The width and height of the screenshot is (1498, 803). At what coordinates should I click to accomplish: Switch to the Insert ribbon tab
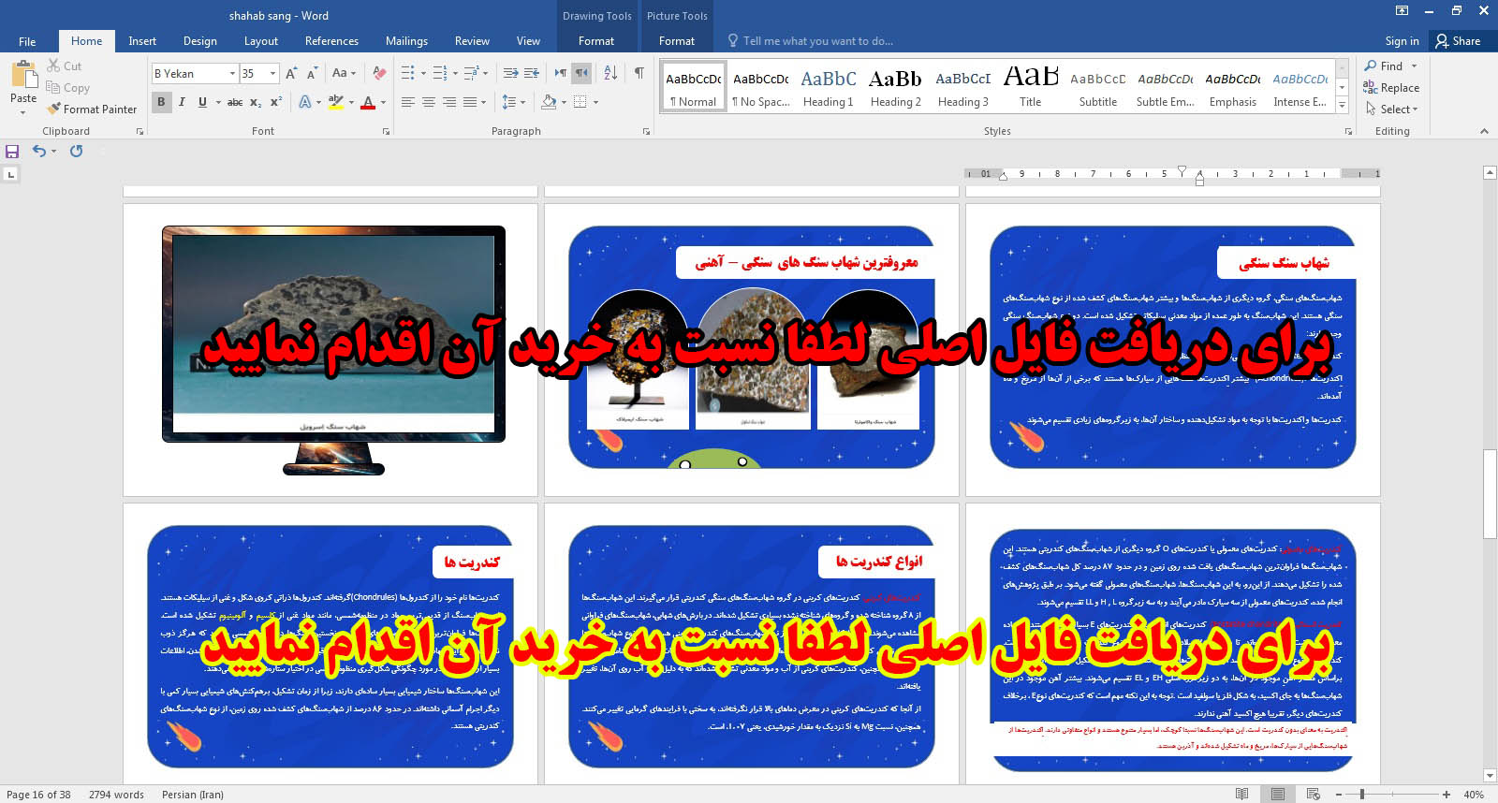pos(142,41)
